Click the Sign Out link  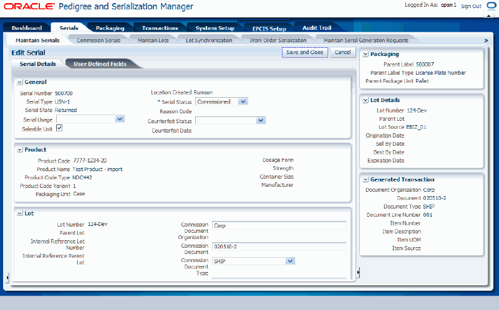point(471,6)
